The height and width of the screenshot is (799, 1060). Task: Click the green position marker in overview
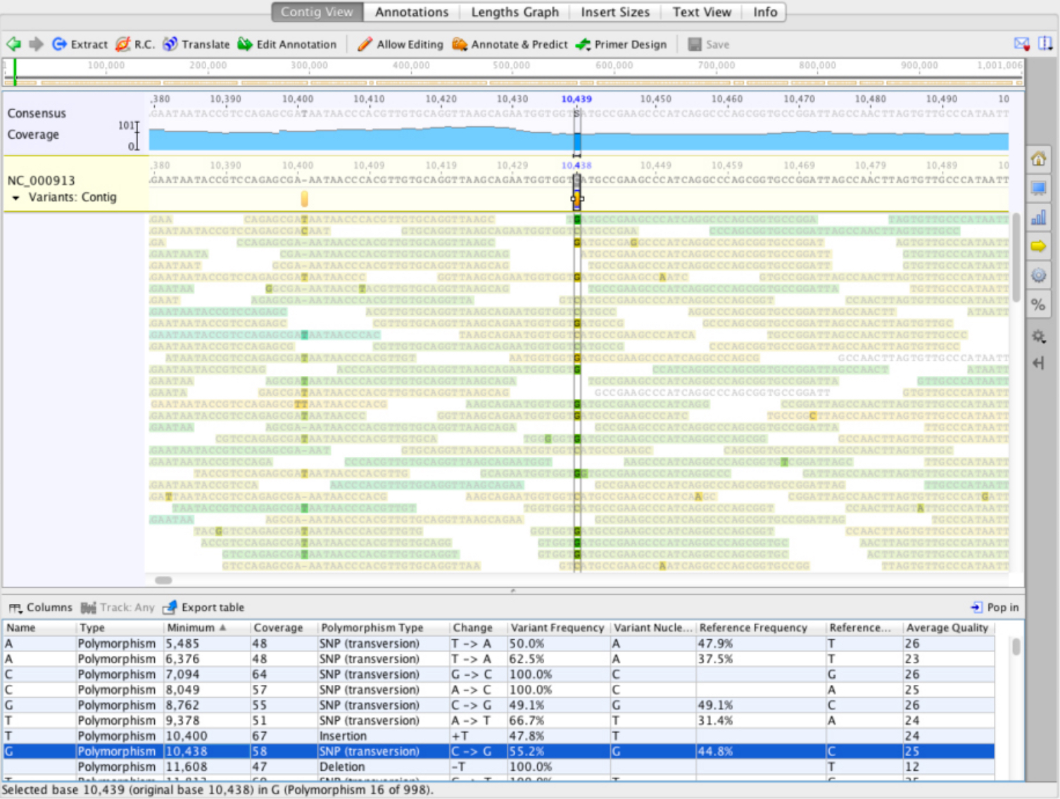click(15, 73)
